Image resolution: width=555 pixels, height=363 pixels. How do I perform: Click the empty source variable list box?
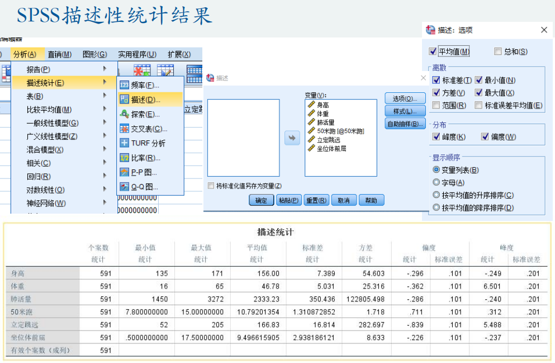click(244, 138)
